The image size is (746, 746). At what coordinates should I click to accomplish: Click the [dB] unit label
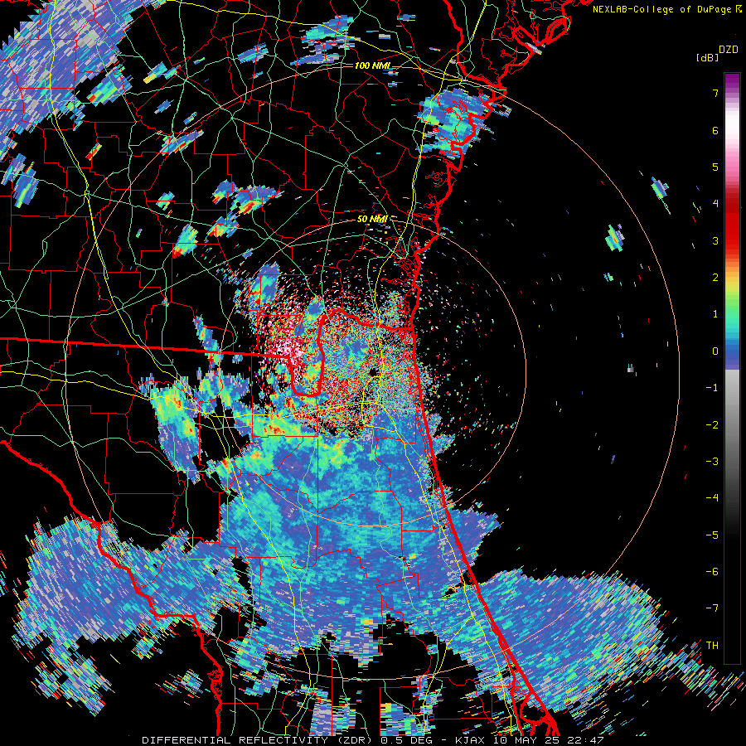click(x=707, y=58)
